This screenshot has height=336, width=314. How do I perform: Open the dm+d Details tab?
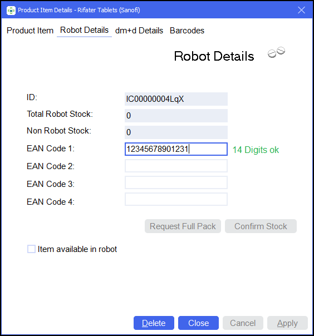pyautogui.click(x=139, y=31)
